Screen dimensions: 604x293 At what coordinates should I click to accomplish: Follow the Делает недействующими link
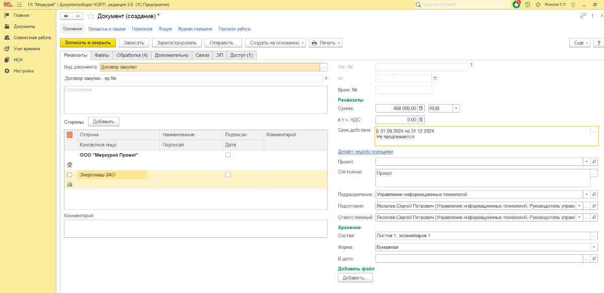(x=365, y=151)
